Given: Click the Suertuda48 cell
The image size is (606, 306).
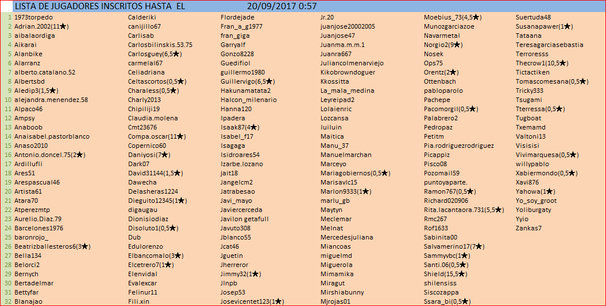Looking at the screenshot, I should 533,17.
